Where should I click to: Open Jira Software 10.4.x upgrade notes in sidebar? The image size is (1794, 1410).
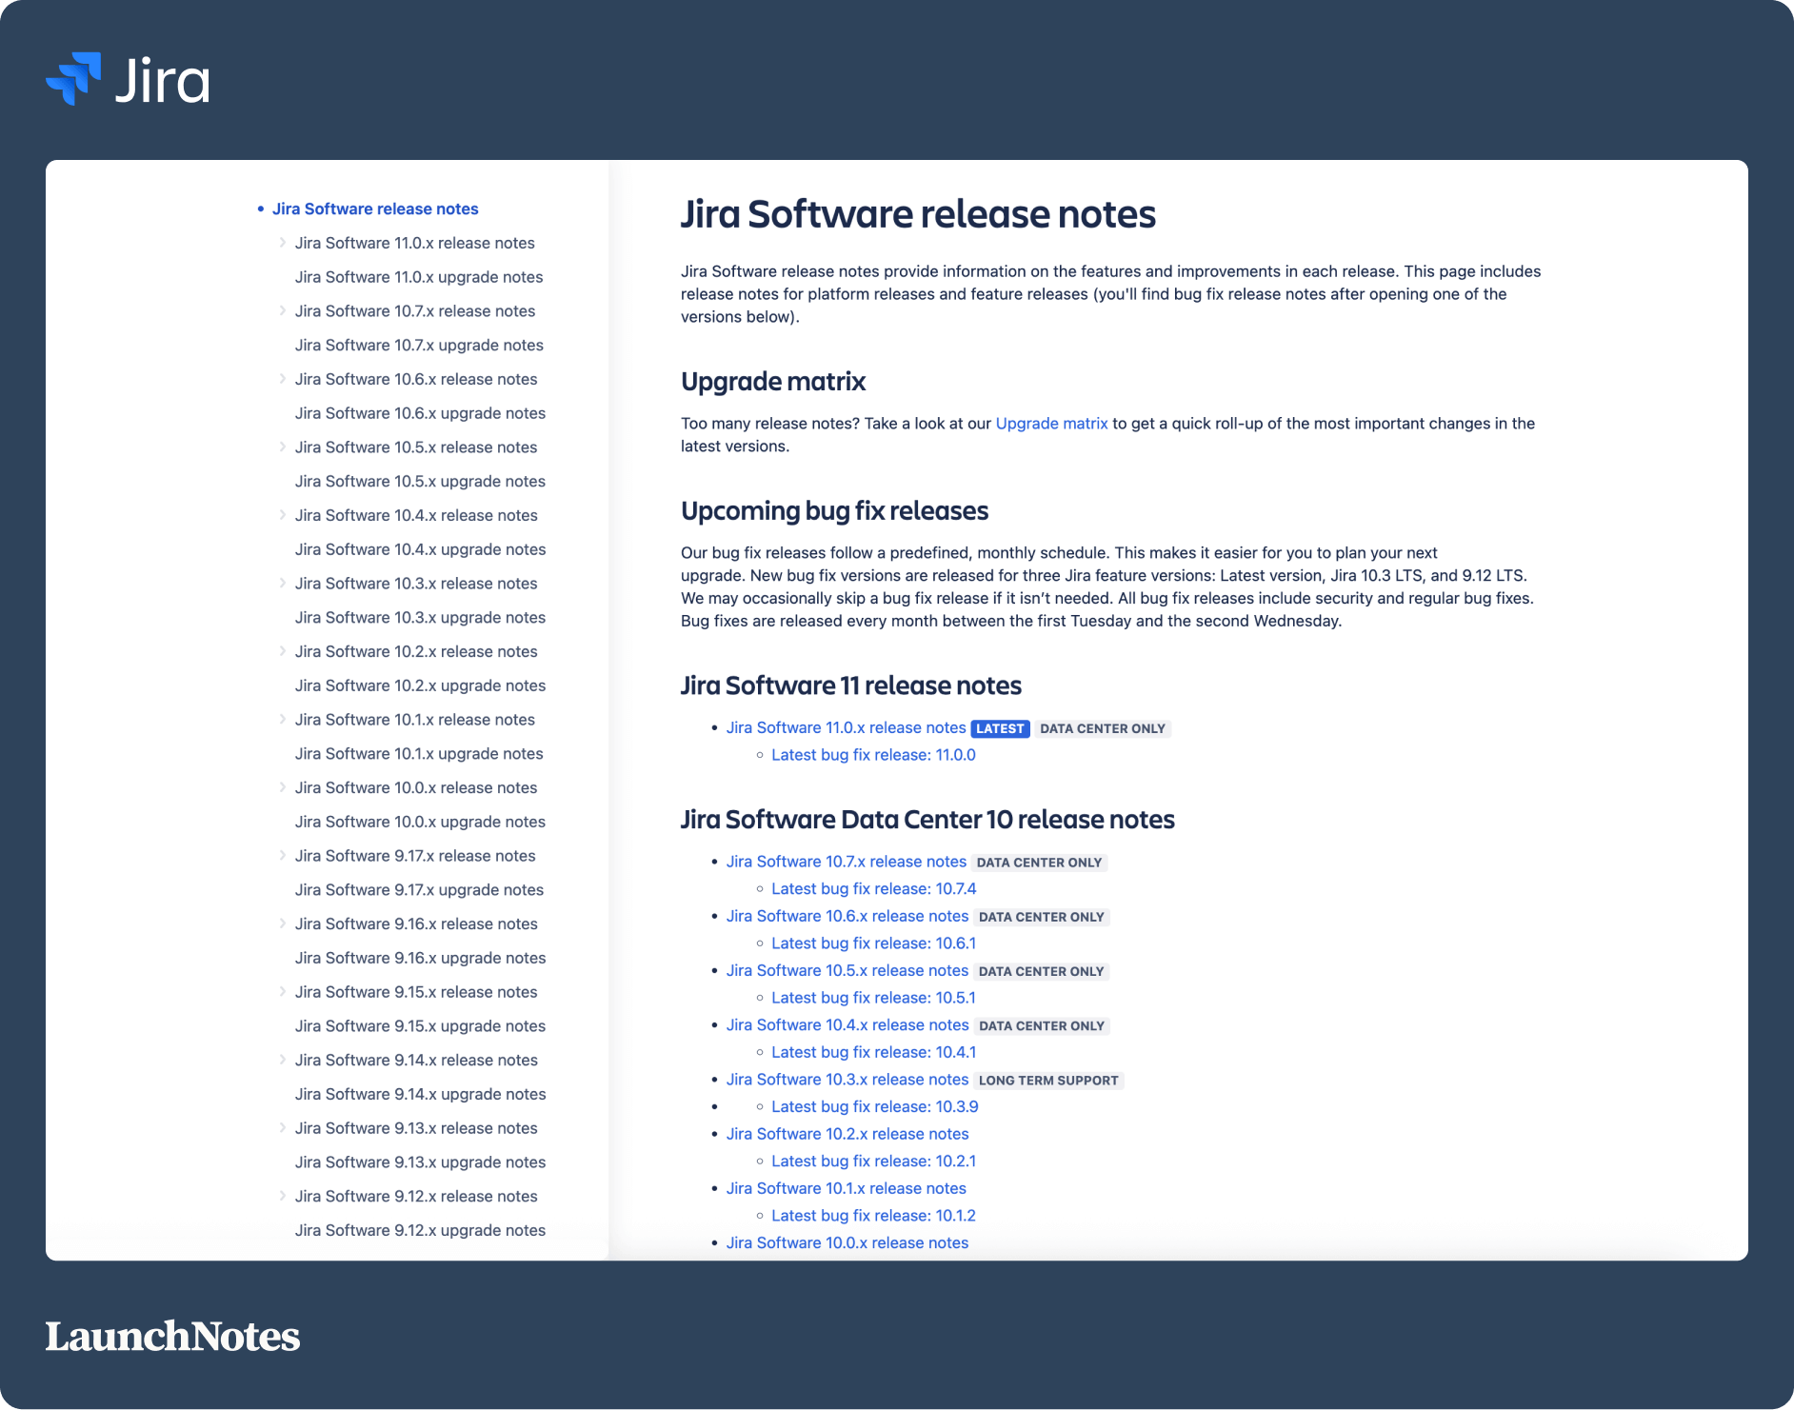420,549
